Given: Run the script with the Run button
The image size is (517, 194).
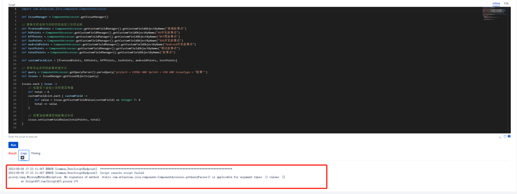Looking at the screenshot, I should [x=13, y=145].
